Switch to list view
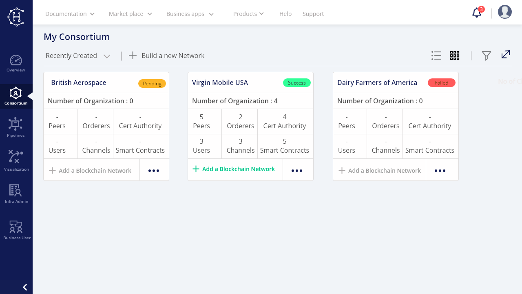 click(436, 56)
